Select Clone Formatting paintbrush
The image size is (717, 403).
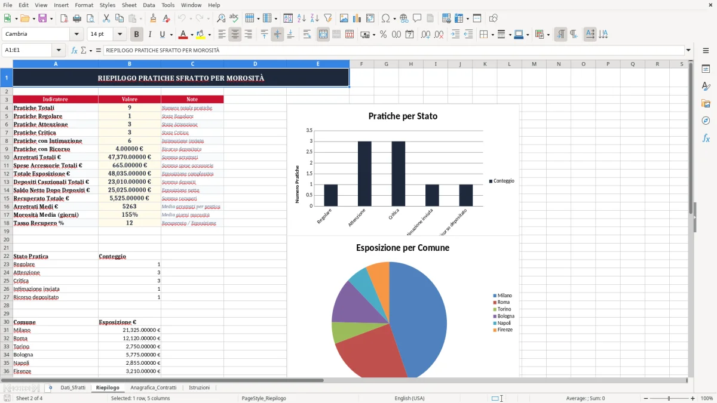coord(153,19)
